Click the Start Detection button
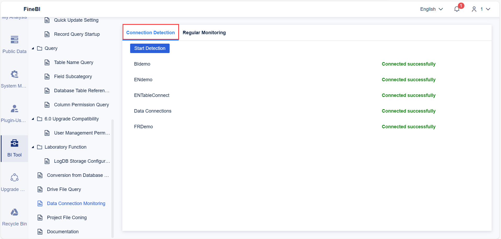This screenshot has width=501, height=239. tap(149, 48)
